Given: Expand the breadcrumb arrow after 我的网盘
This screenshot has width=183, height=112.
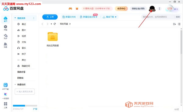Looking at the screenshot, I should tap(70, 24).
